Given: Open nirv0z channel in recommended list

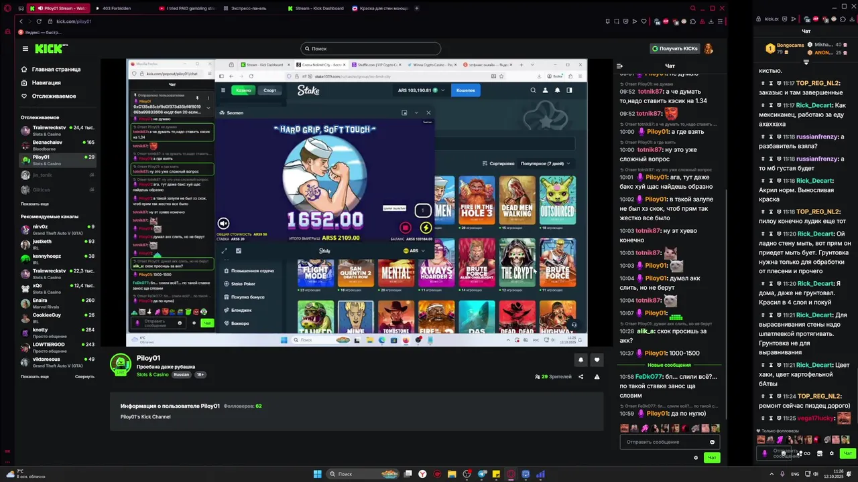Looking at the screenshot, I should tap(58, 229).
